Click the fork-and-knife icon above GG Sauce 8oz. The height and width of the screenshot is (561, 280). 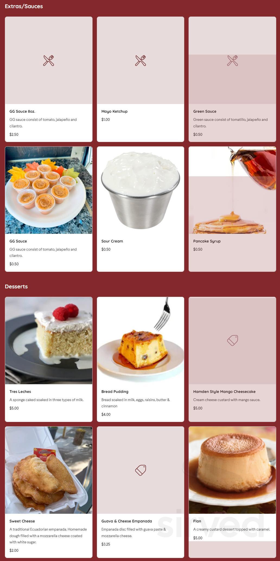[x=49, y=61]
